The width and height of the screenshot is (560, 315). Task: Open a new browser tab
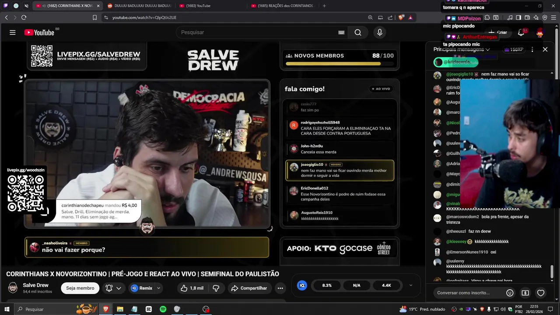pos(324,6)
